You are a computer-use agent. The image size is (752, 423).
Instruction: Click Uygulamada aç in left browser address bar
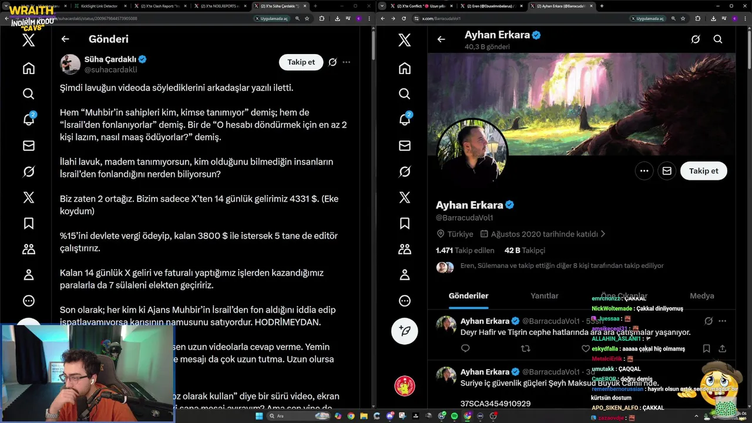point(271,18)
